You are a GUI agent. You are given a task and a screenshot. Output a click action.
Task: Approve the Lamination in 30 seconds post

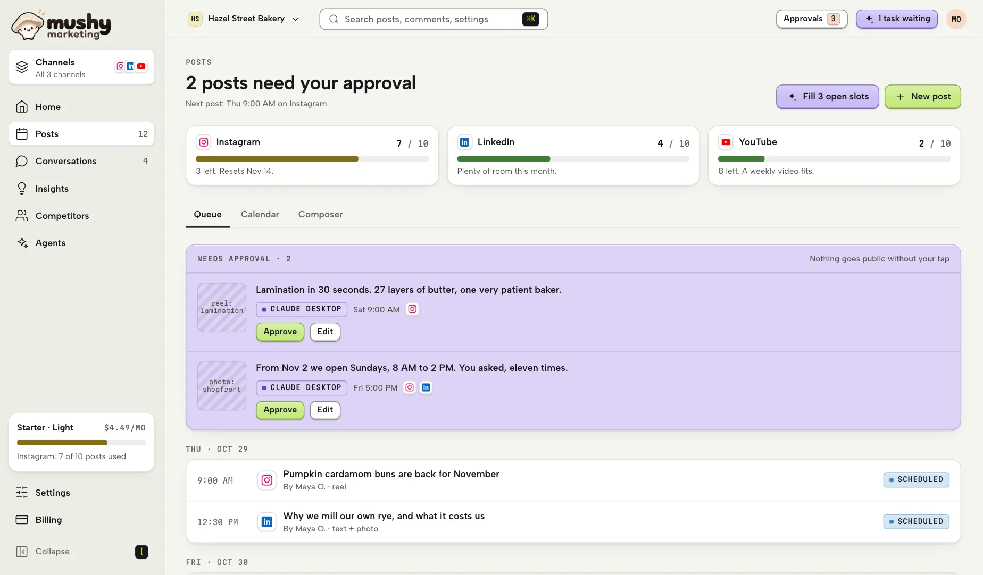(x=280, y=332)
